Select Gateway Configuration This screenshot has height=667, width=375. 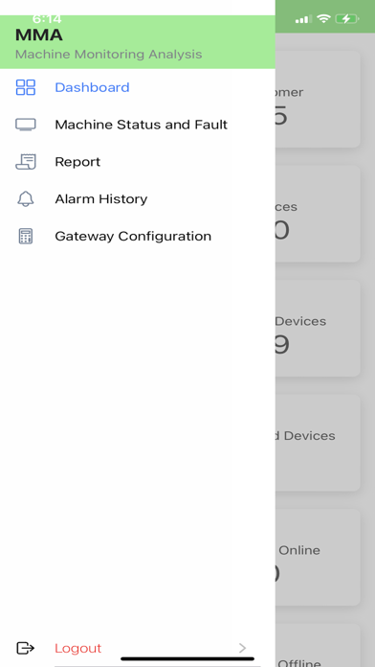click(x=137, y=236)
